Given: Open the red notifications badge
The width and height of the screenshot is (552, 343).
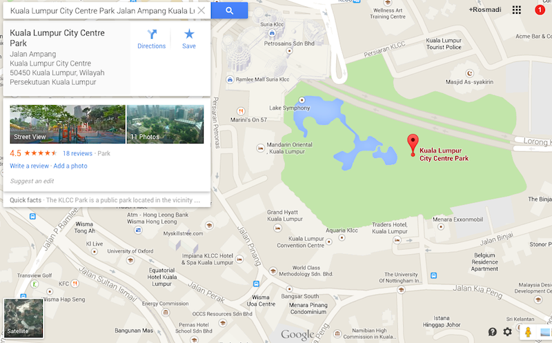Looking at the screenshot, I should click(x=540, y=10).
